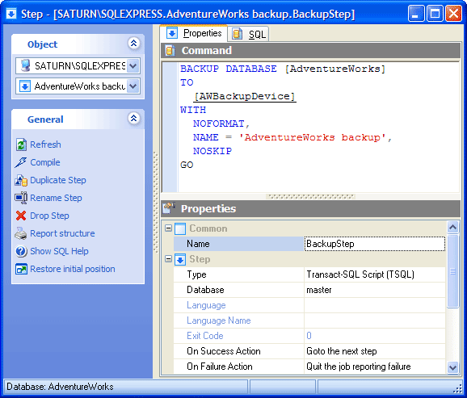Collapse the Object panel chevron

[x=134, y=43]
